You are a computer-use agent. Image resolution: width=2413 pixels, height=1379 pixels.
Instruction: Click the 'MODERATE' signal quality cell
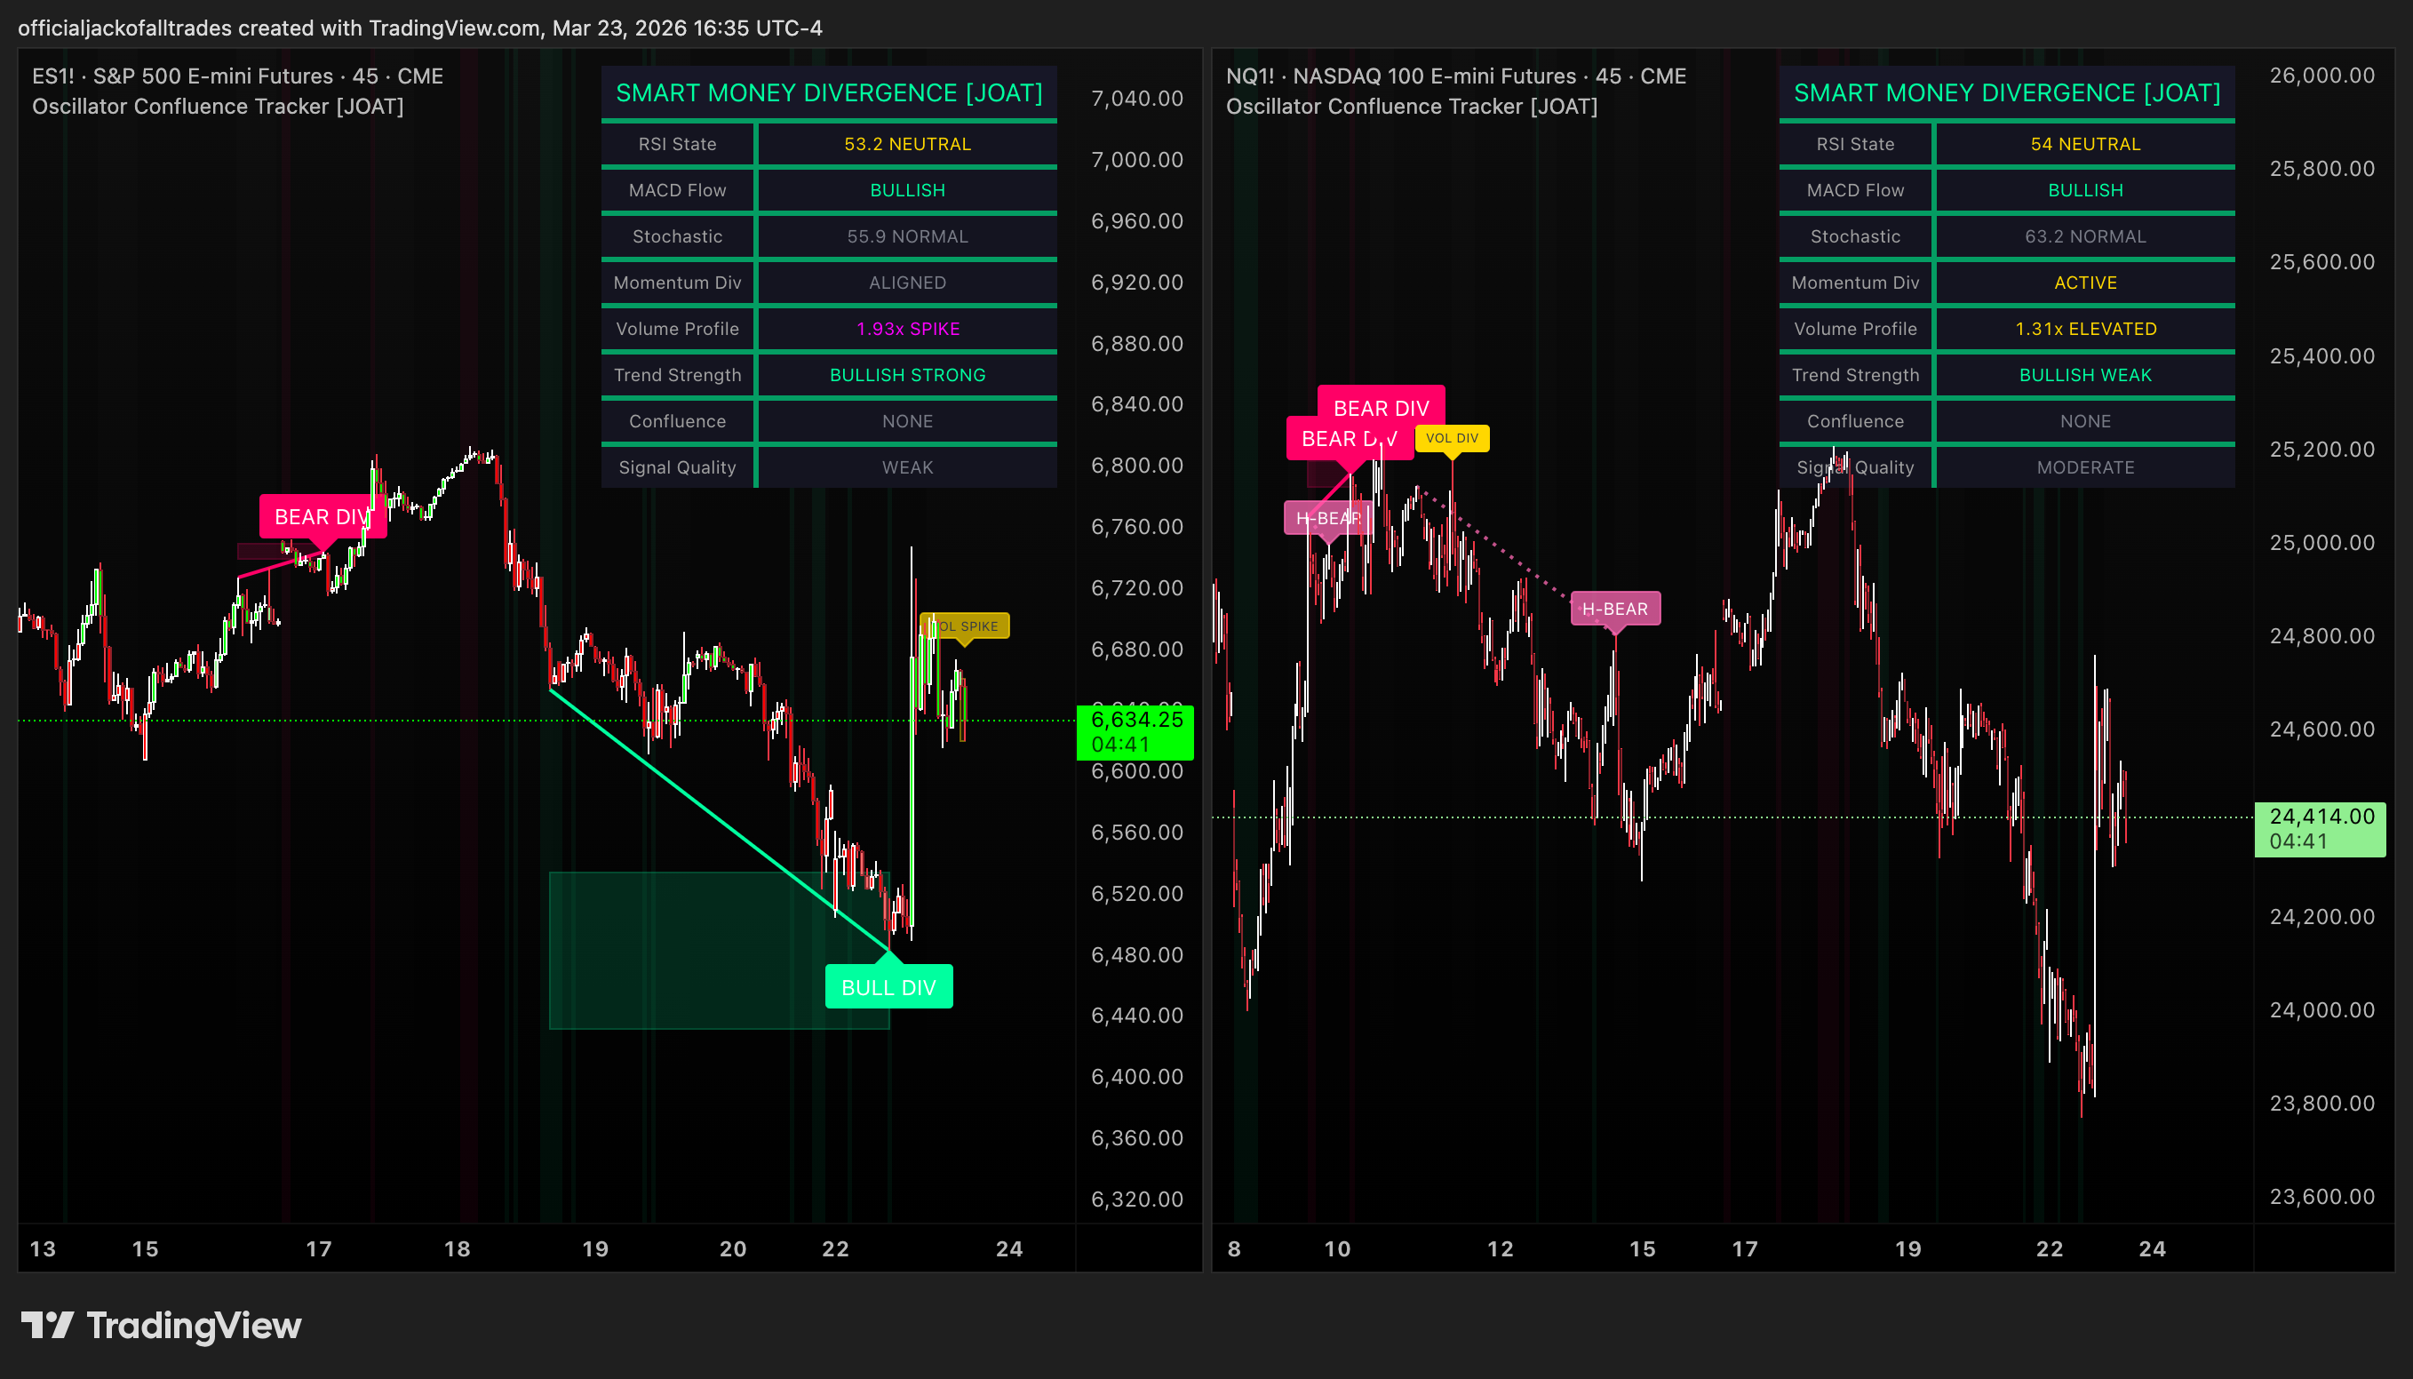coord(2085,467)
